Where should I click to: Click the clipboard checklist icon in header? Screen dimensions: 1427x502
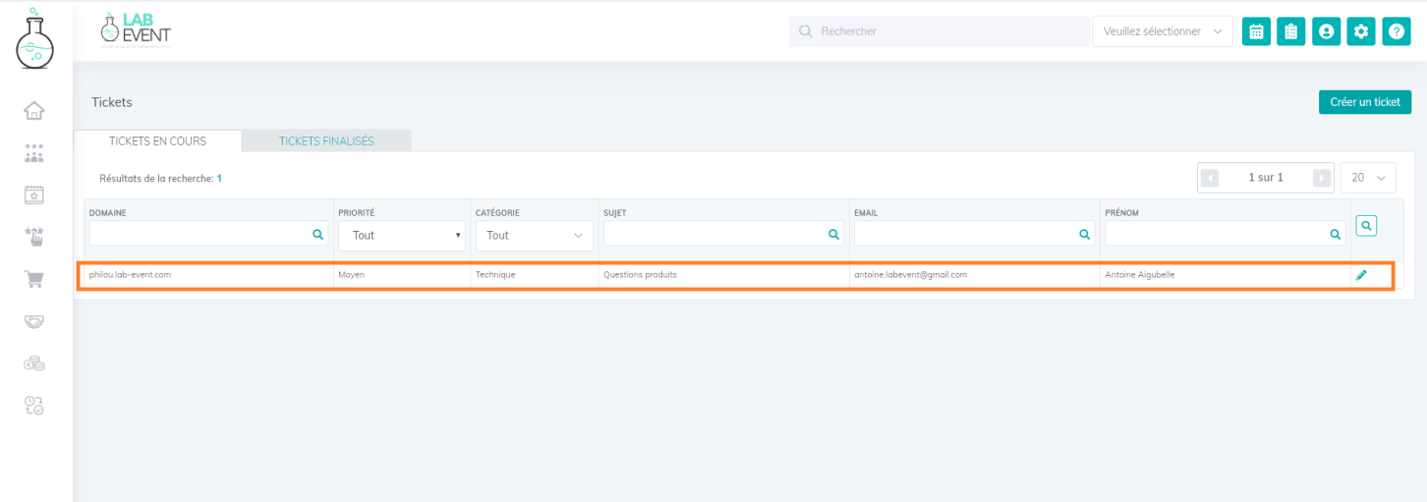pyautogui.click(x=1290, y=31)
